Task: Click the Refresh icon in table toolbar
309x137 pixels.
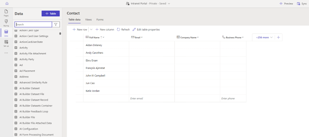Action: point(119,29)
